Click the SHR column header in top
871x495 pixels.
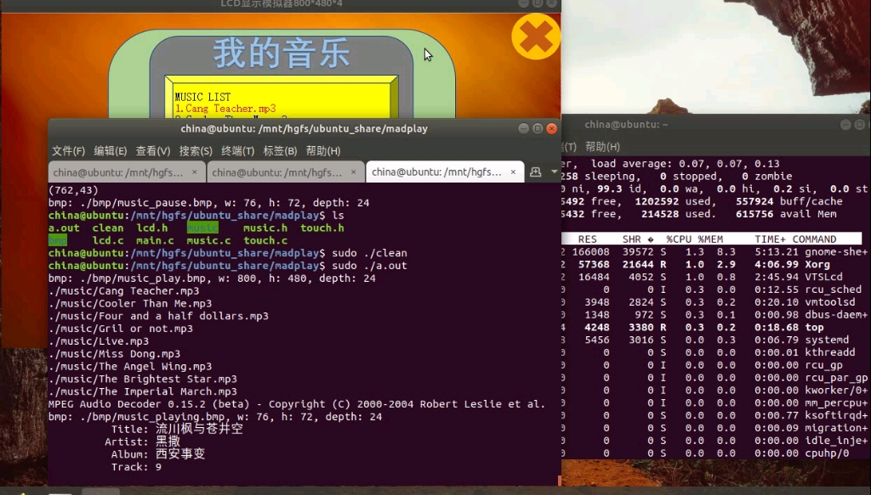(x=632, y=239)
